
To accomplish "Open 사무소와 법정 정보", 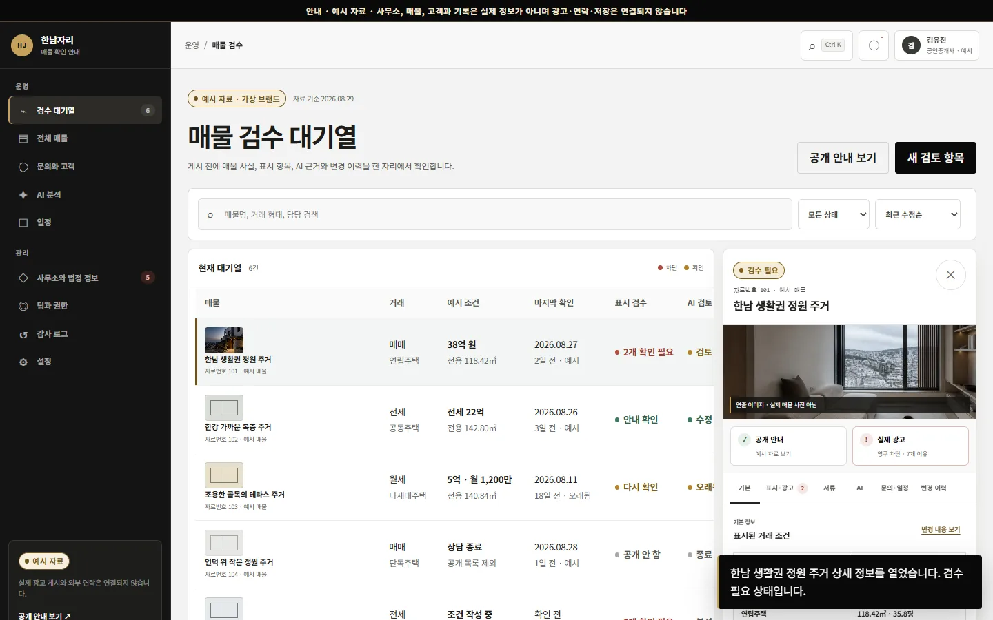I will (86, 278).
